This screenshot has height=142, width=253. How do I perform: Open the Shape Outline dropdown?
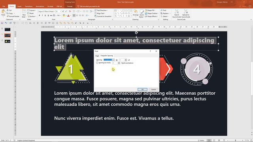(x=151, y=13)
